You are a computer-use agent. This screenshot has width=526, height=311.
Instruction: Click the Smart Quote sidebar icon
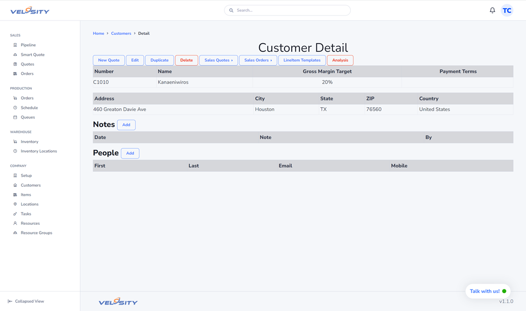click(x=15, y=54)
